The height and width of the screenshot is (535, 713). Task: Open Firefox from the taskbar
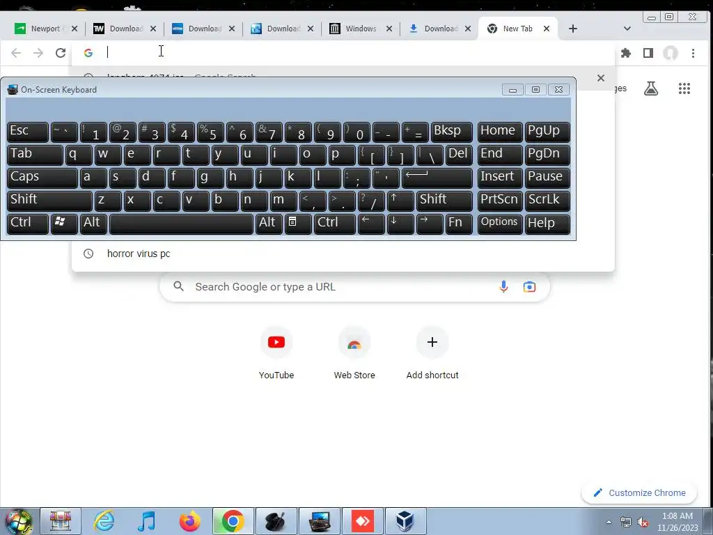(x=189, y=521)
